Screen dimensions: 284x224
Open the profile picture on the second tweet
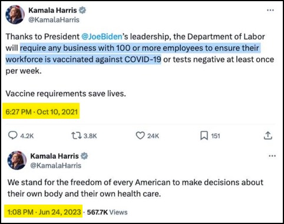(x=17, y=161)
